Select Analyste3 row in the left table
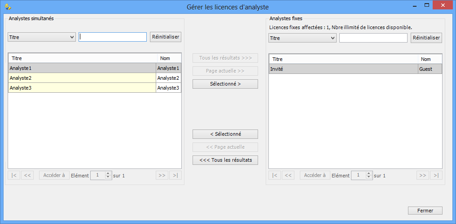Viewport: 456px width, 224px height. [95, 88]
